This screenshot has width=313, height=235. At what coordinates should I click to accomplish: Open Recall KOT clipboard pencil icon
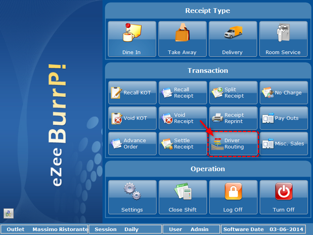pyautogui.click(x=116, y=93)
